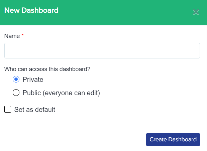
Task: Click the Name field label
Action: coord(12,36)
